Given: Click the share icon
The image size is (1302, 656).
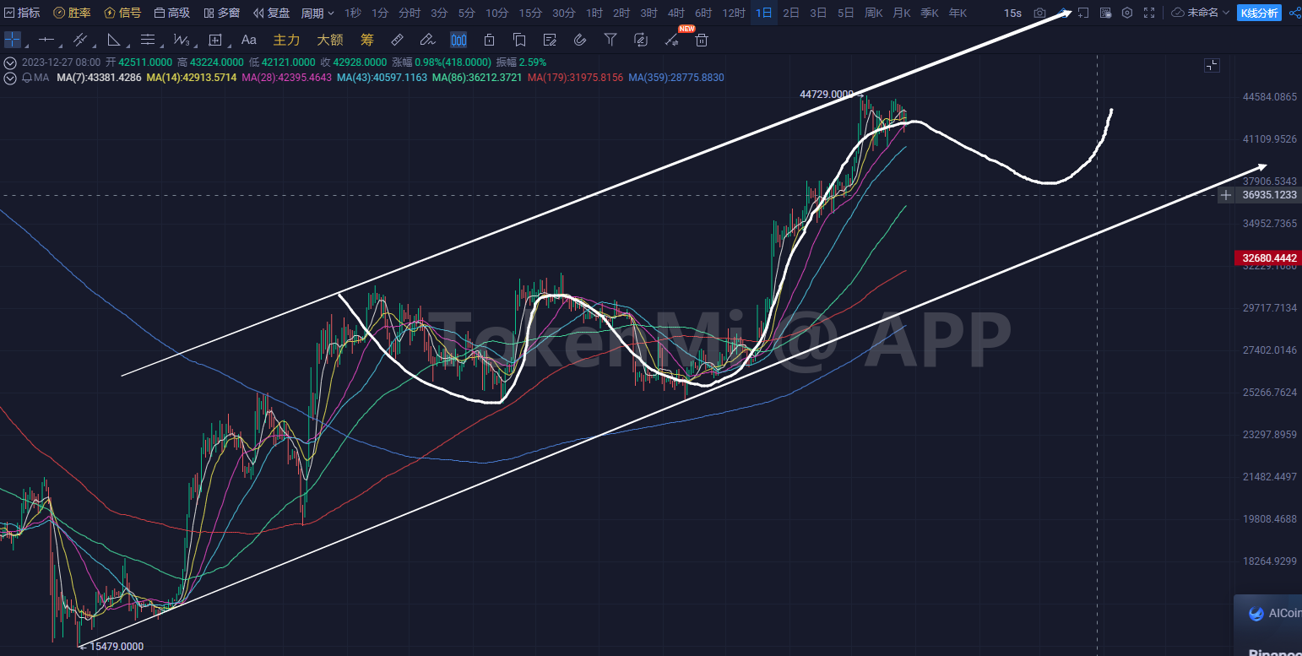Looking at the screenshot, I should (x=1294, y=13).
